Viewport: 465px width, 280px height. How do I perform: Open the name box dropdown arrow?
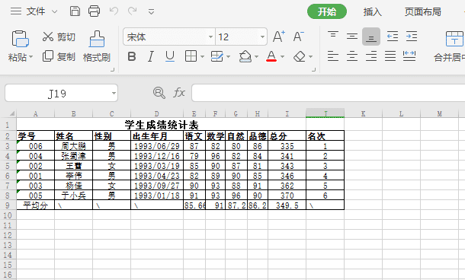114,94
